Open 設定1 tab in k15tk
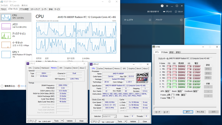Screen dimensions: 222x125 click(x=171, y=52)
